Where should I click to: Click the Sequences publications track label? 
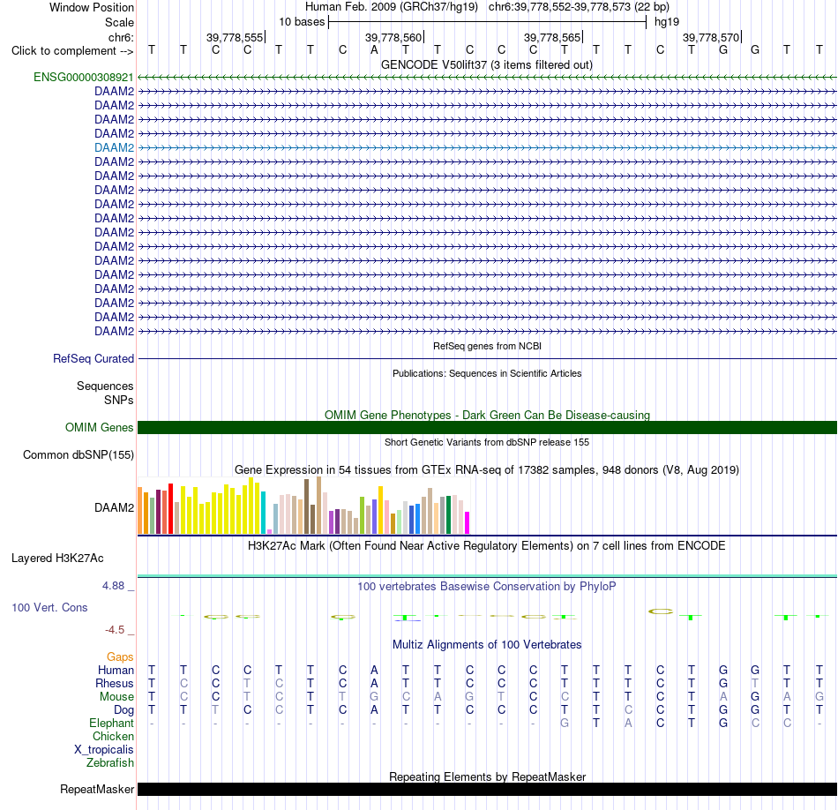[x=105, y=386]
